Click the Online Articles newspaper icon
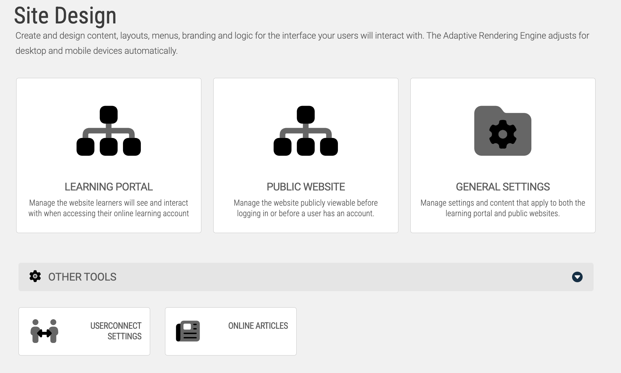621x373 pixels. point(188,331)
